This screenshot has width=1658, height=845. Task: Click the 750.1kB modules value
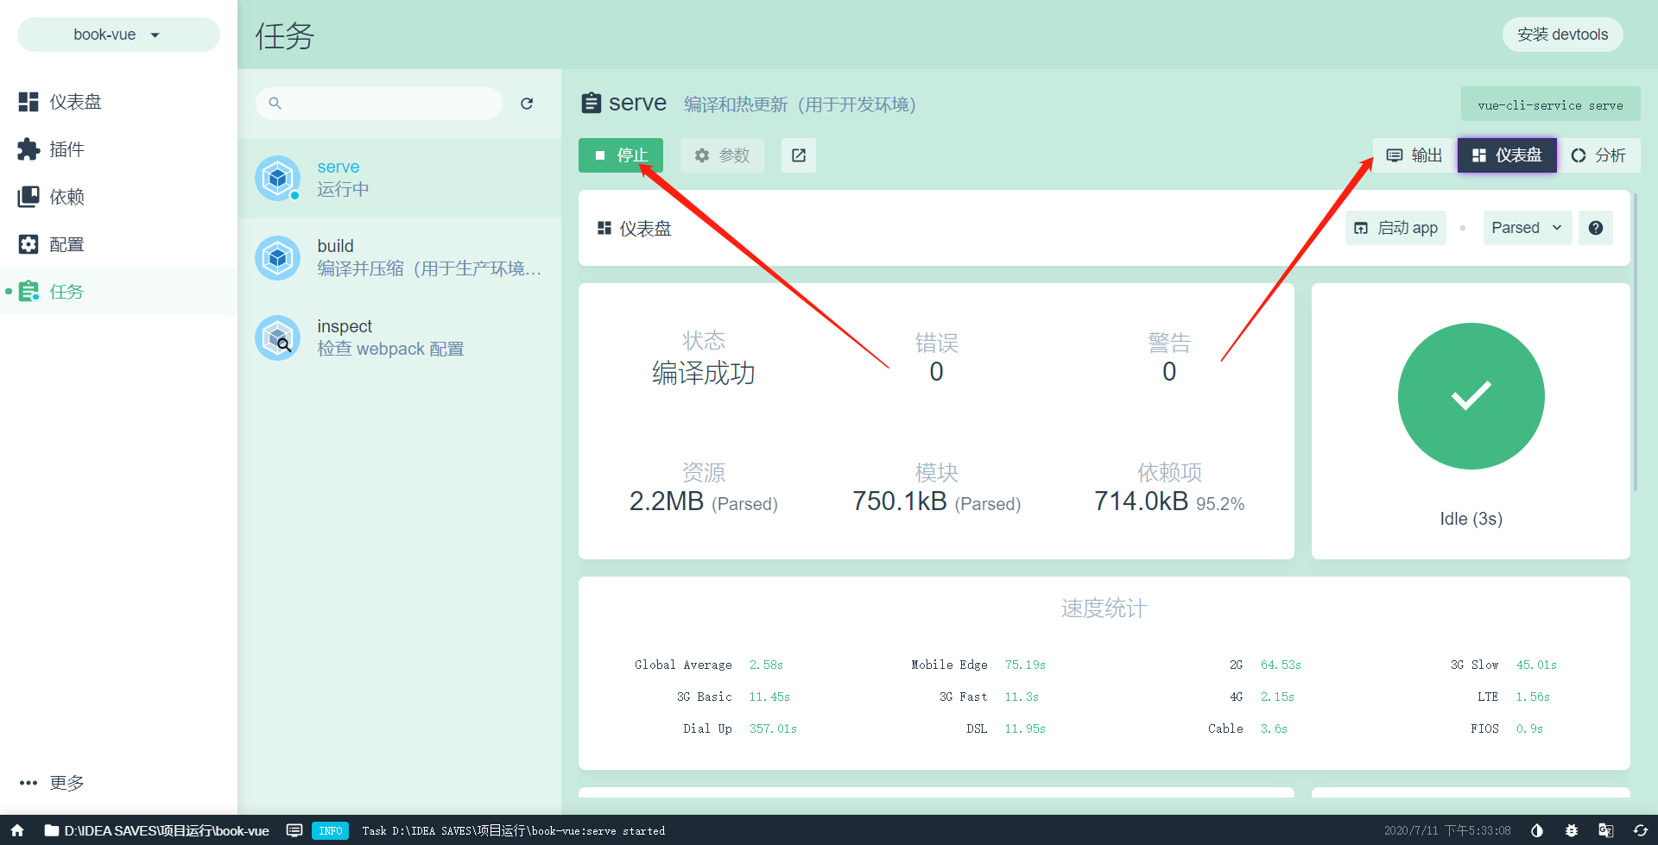click(899, 501)
